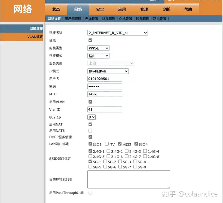Check the 2.4G-6 SSID checkbox
223x203 pixels.
(108, 156)
